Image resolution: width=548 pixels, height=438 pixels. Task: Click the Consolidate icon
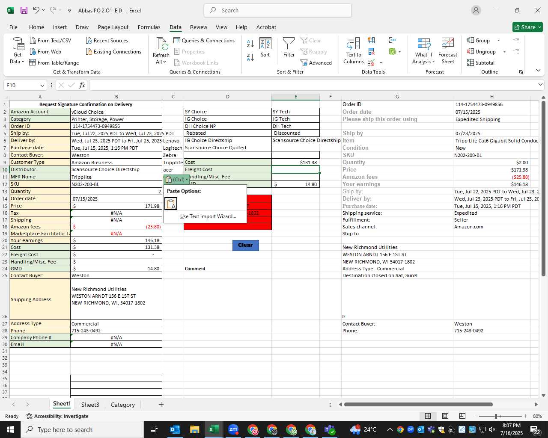pos(393,40)
